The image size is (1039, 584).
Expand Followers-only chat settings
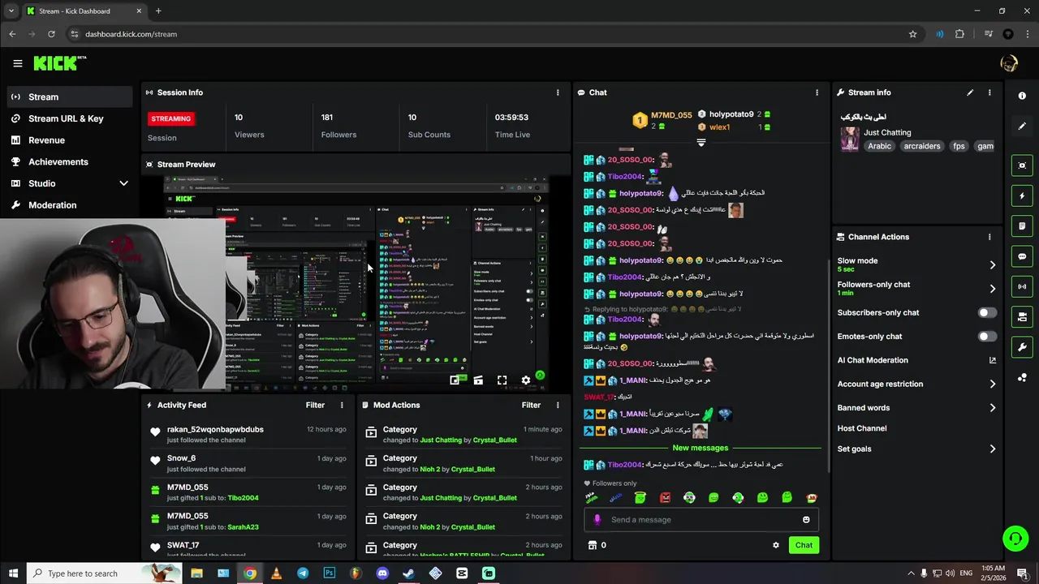tap(992, 288)
